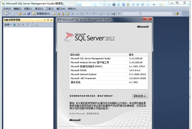192x129 pixels.
Task: Click the Add New Item toolbar icon
Action: (13, 14)
